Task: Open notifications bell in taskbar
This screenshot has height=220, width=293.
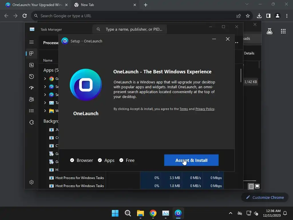Action: tap(285, 213)
